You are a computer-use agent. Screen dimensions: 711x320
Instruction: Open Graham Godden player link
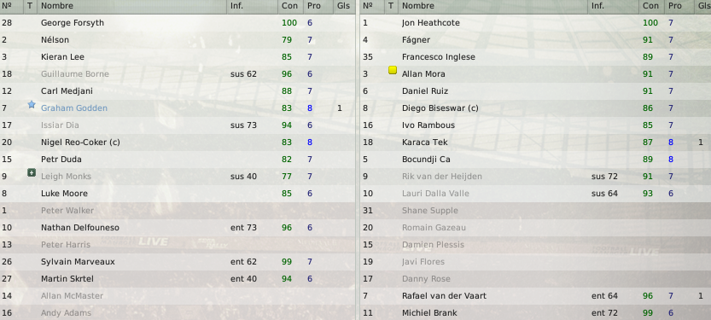pos(74,108)
